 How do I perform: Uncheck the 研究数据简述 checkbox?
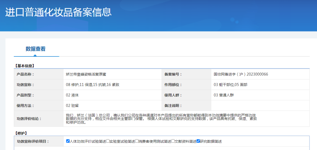coord(198,141)
